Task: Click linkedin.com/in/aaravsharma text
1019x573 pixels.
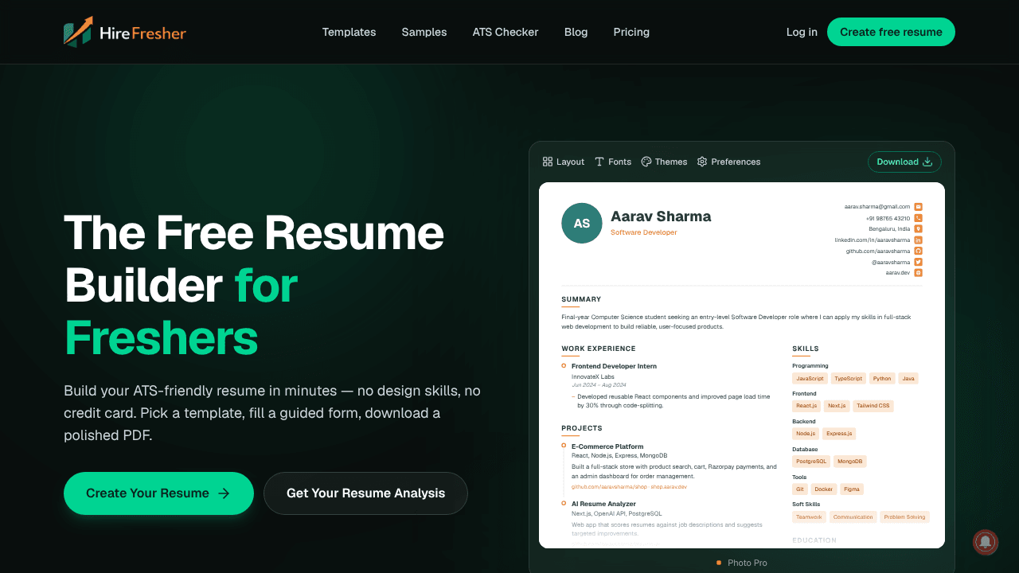Action: 873,240
